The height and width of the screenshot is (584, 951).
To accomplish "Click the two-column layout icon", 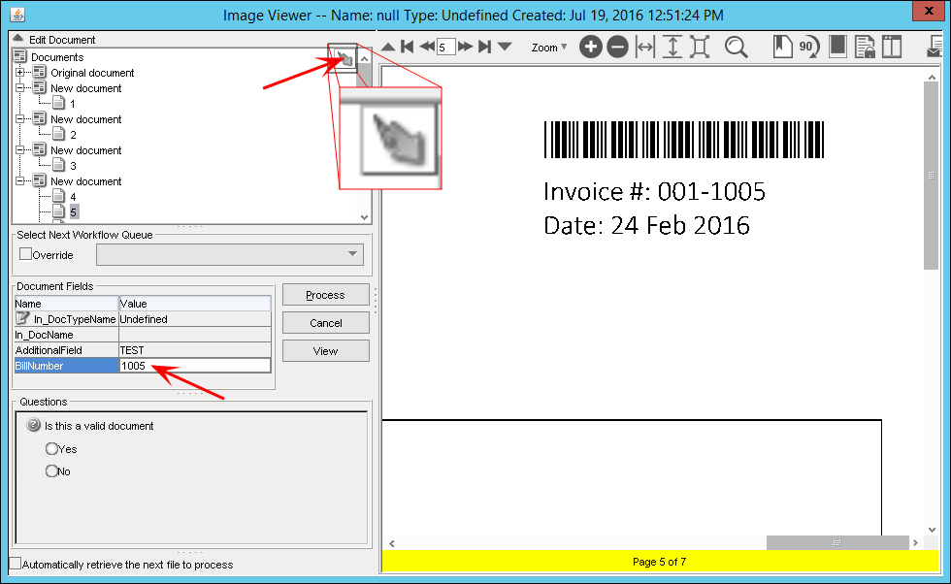I will (892, 47).
